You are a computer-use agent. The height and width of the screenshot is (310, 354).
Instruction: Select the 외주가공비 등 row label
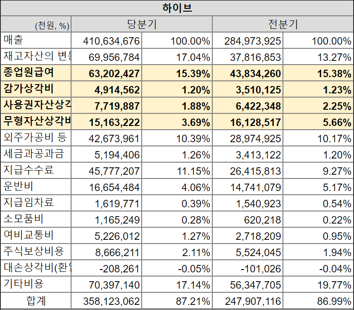(x=36, y=138)
